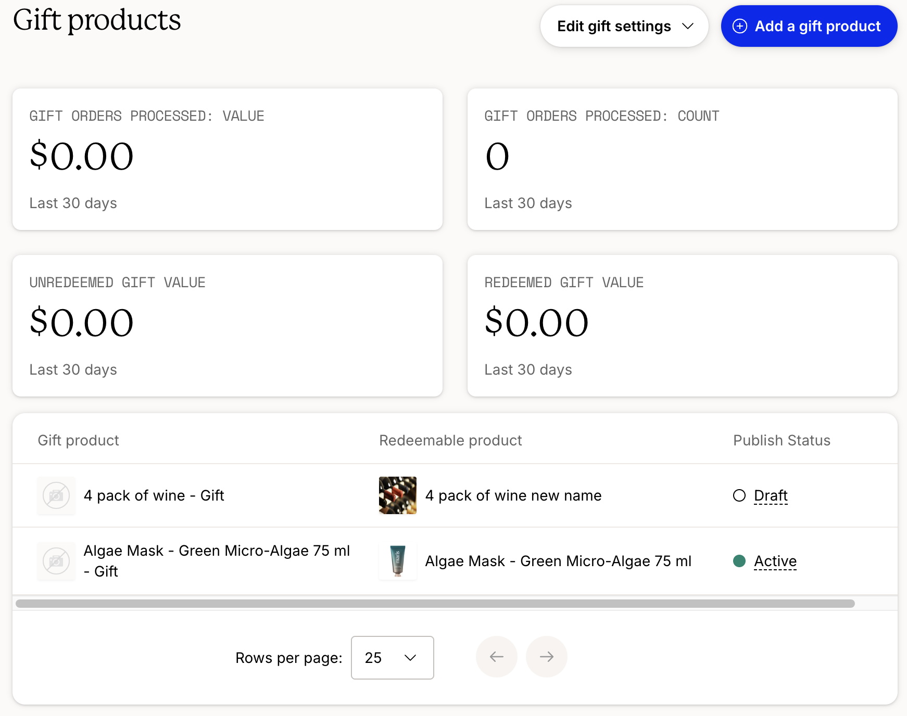Click the Algae Mask - Green Micro-Algae 75 ml redeemable product

[558, 561]
